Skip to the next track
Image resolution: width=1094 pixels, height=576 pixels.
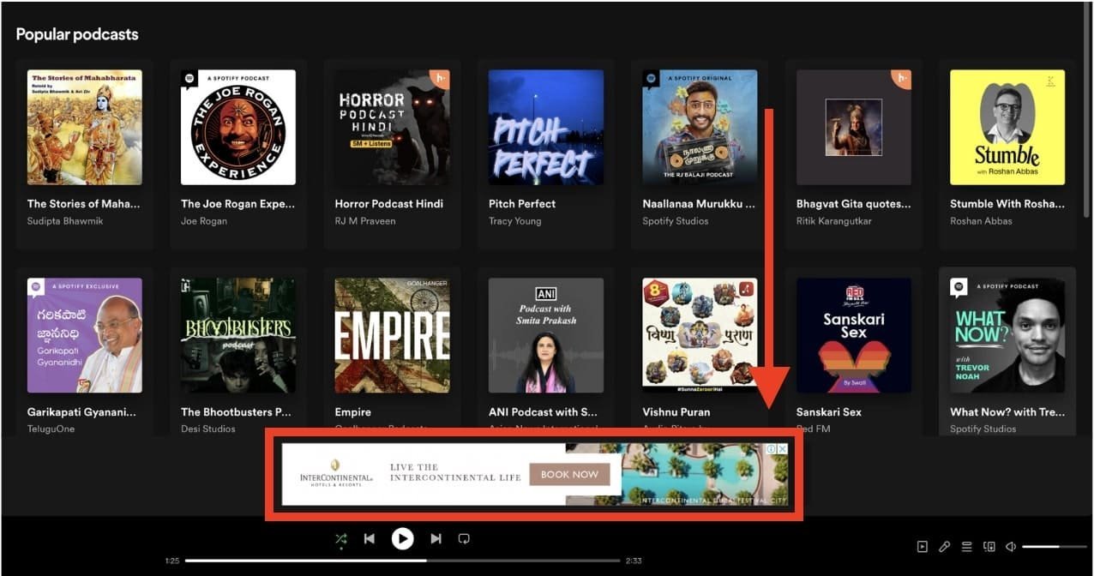coord(436,539)
